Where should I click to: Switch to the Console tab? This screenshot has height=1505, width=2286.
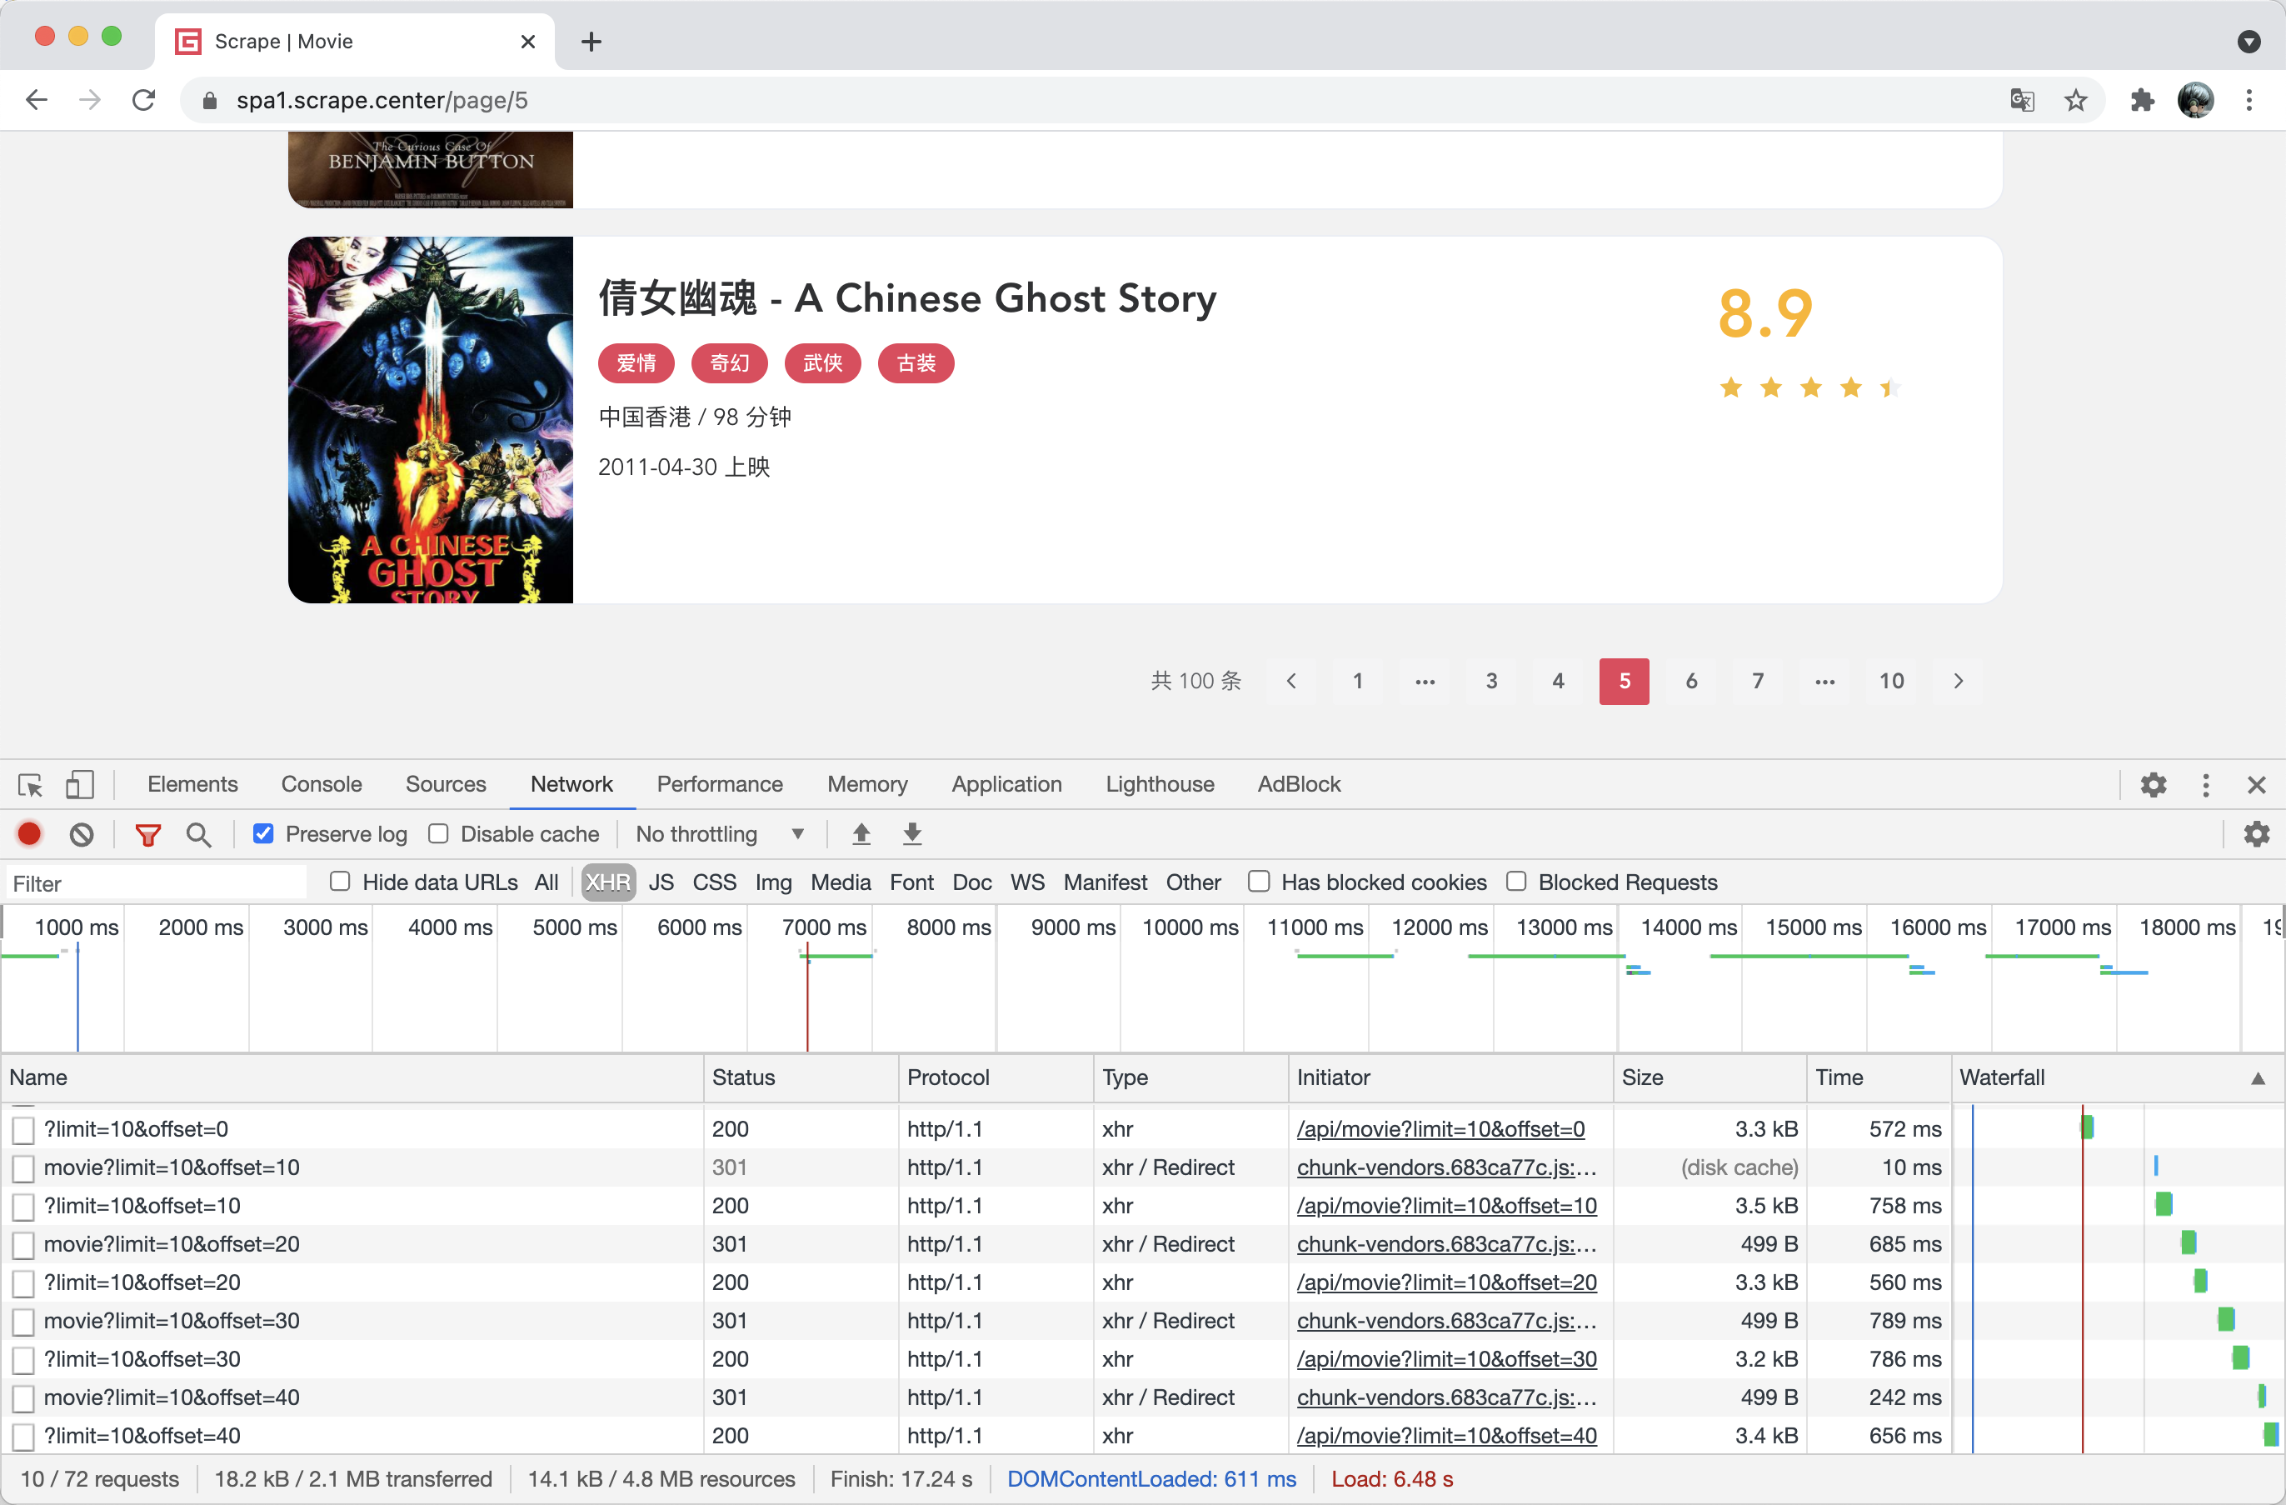click(x=321, y=785)
